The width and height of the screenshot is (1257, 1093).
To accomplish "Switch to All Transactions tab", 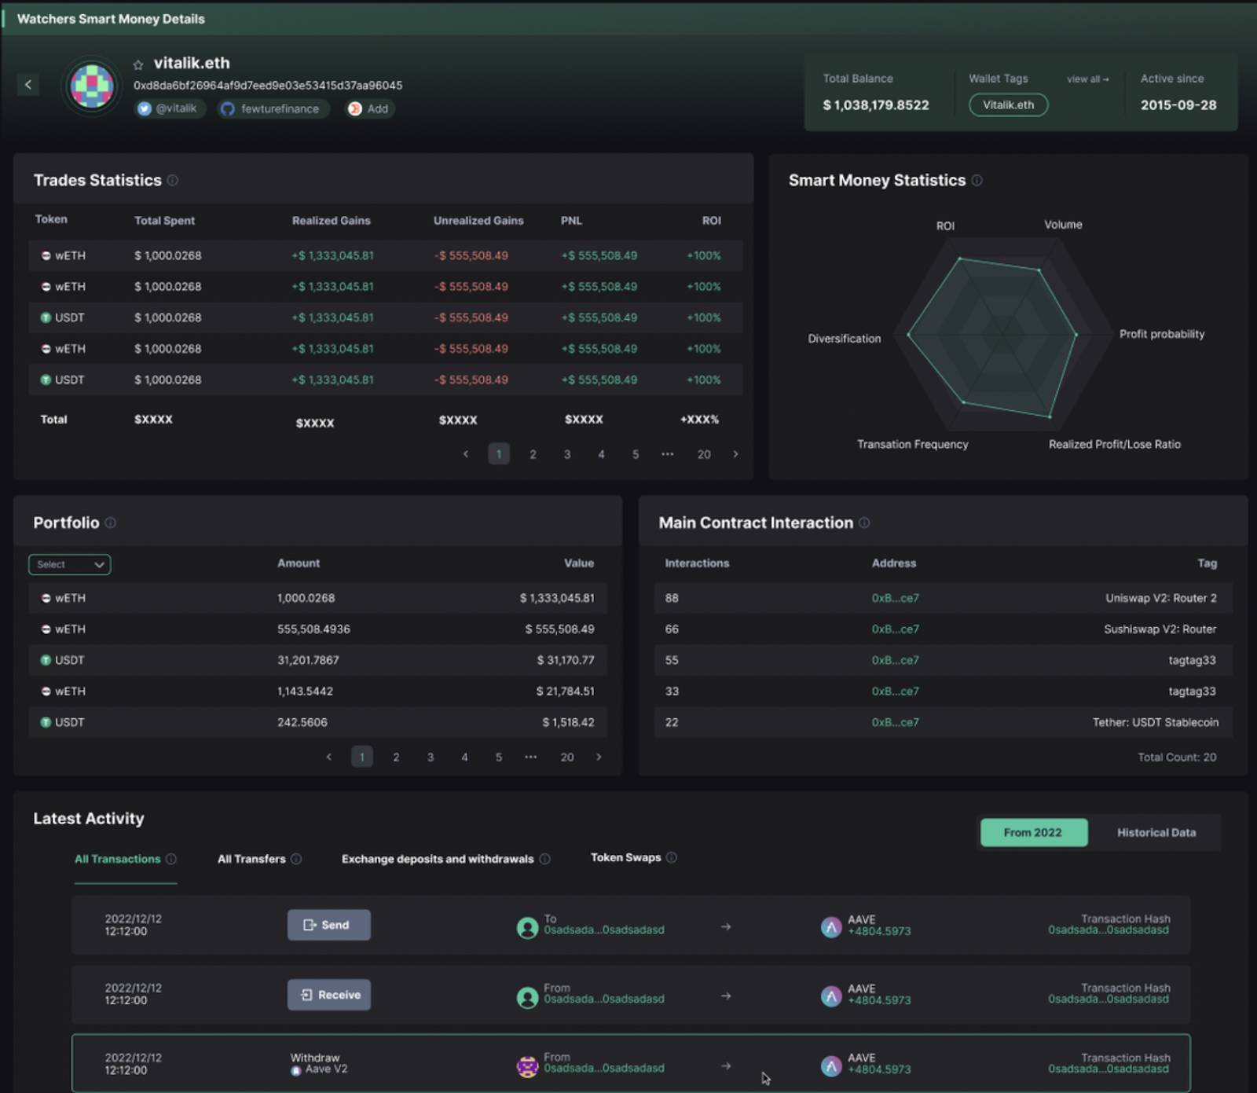I will (117, 859).
